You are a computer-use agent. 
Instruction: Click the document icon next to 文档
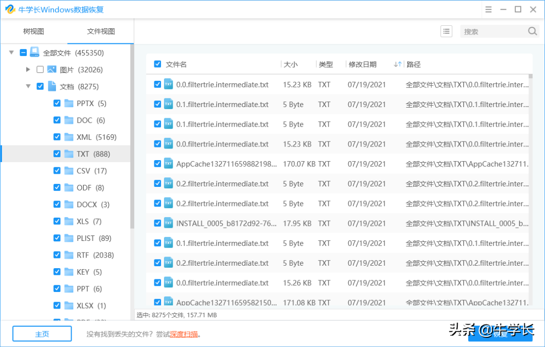coord(52,86)
